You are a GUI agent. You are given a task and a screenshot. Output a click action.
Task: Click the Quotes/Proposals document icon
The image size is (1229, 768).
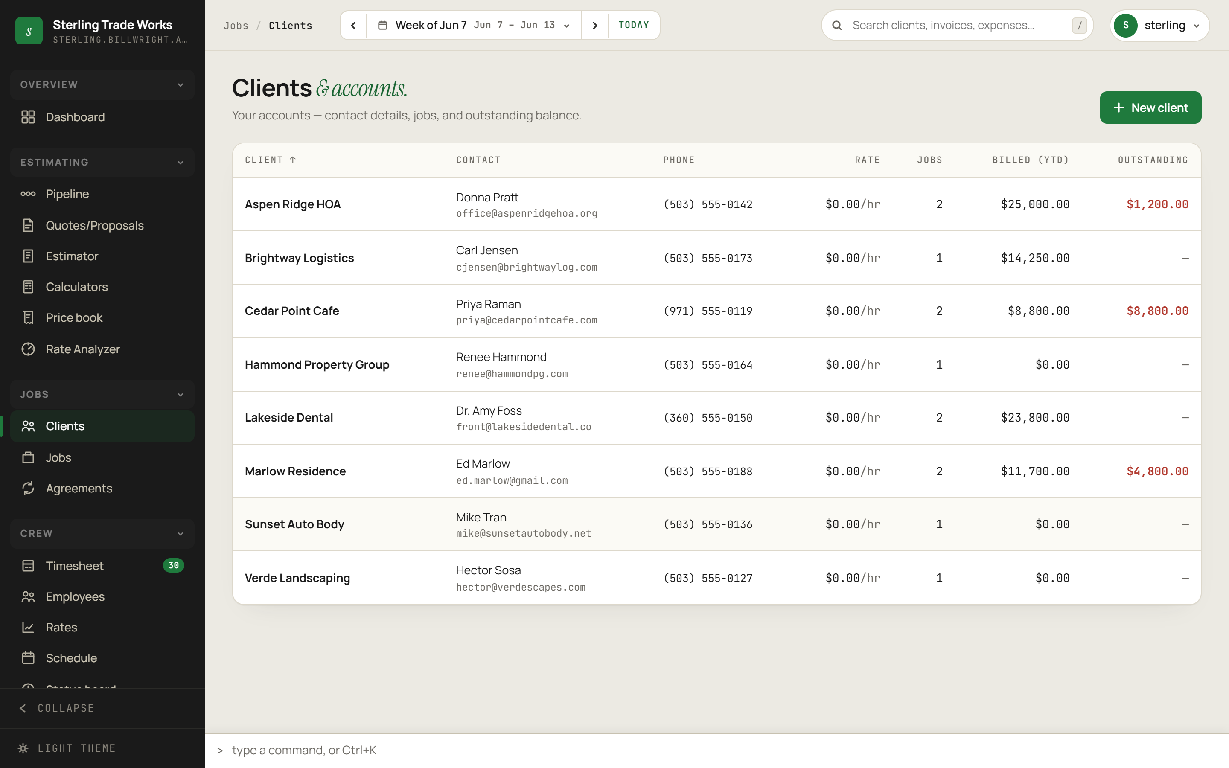[x=28, y=225]
